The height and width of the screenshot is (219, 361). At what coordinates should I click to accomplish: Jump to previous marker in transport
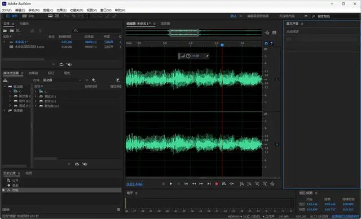[186, 184]
